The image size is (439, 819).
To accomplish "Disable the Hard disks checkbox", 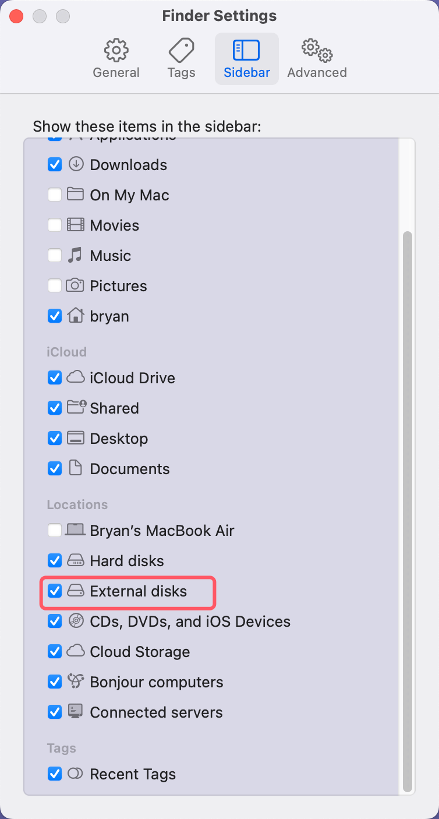I will (x=54, y=560).
